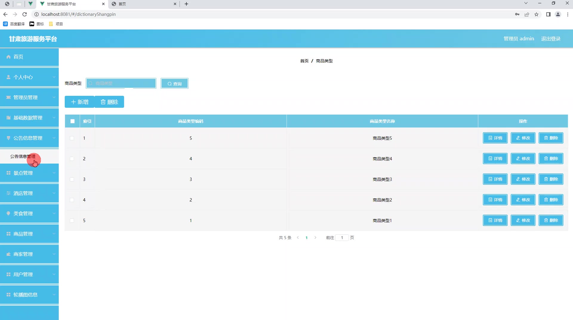The height and width of the screenshot is (320, 573).
Task: Click the address bar URL
Action: (78, 14)
